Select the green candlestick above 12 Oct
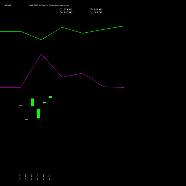The image size is (186, 186). click(32, 102)
